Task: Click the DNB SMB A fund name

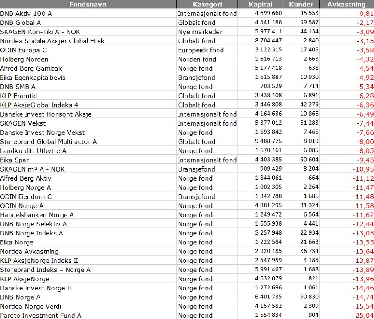Action: coord(18,87)
